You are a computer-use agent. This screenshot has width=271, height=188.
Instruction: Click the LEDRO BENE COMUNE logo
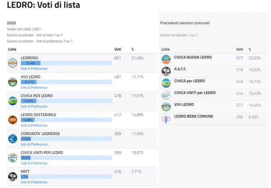coord(166,118)
